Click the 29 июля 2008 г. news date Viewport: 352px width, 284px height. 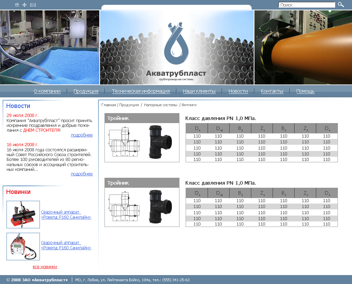22,116
